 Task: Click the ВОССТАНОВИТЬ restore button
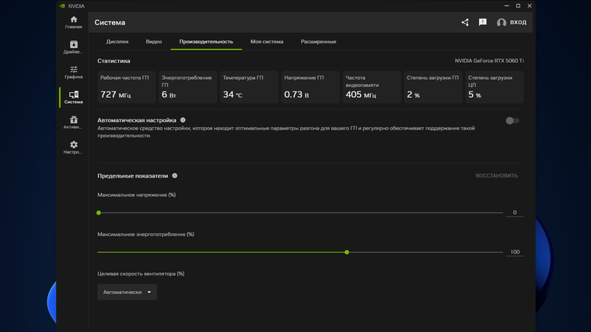point(496,175)
